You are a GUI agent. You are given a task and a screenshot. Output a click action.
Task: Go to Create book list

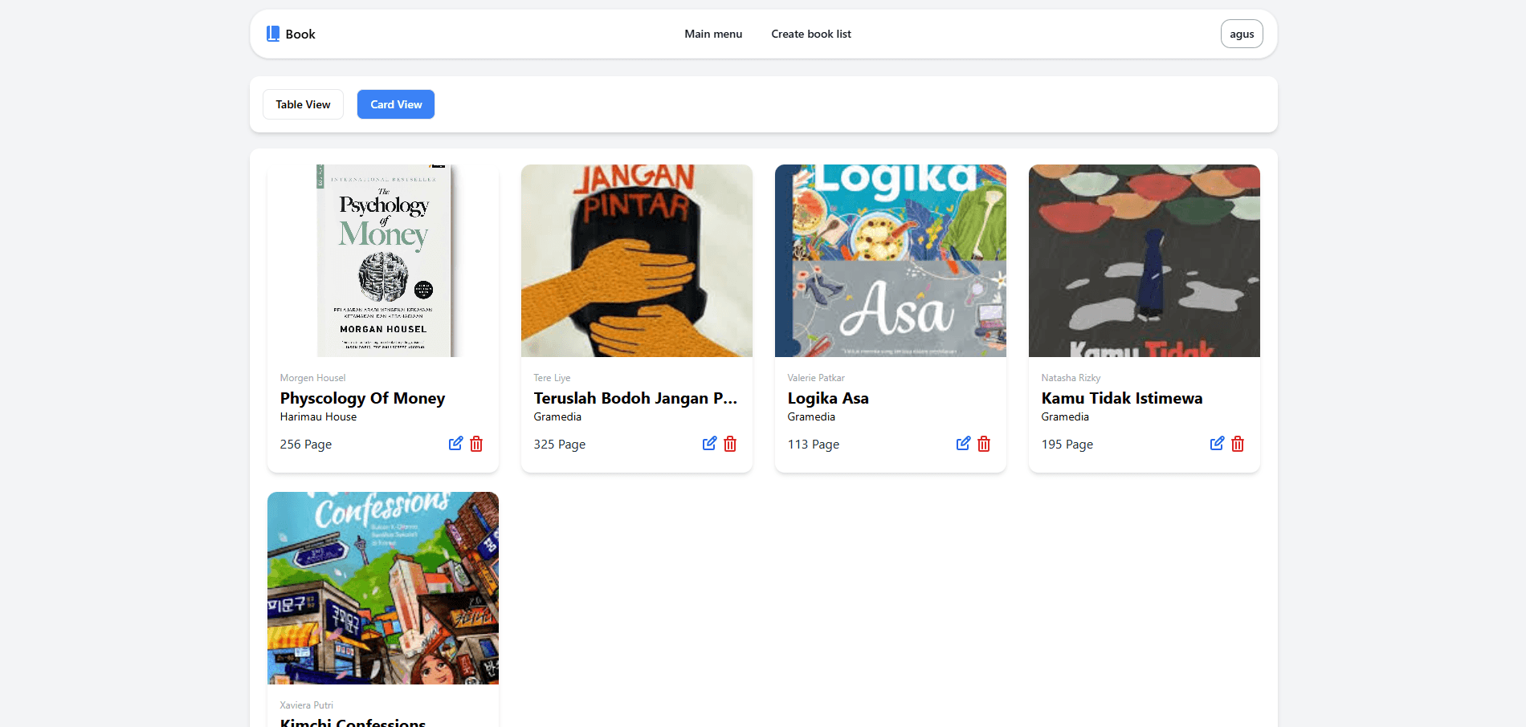point(811,34)
